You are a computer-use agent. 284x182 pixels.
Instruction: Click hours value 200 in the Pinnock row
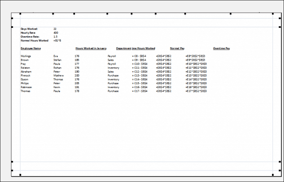click(x=77, y=75)
